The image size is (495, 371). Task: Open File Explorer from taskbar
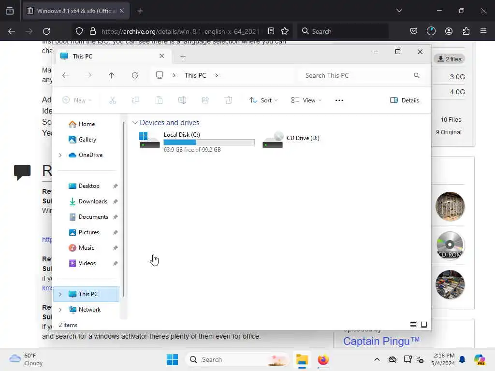(x=302, y=359)
